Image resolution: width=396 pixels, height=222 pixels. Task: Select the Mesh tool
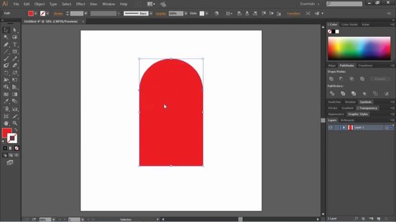pos(6,94)
